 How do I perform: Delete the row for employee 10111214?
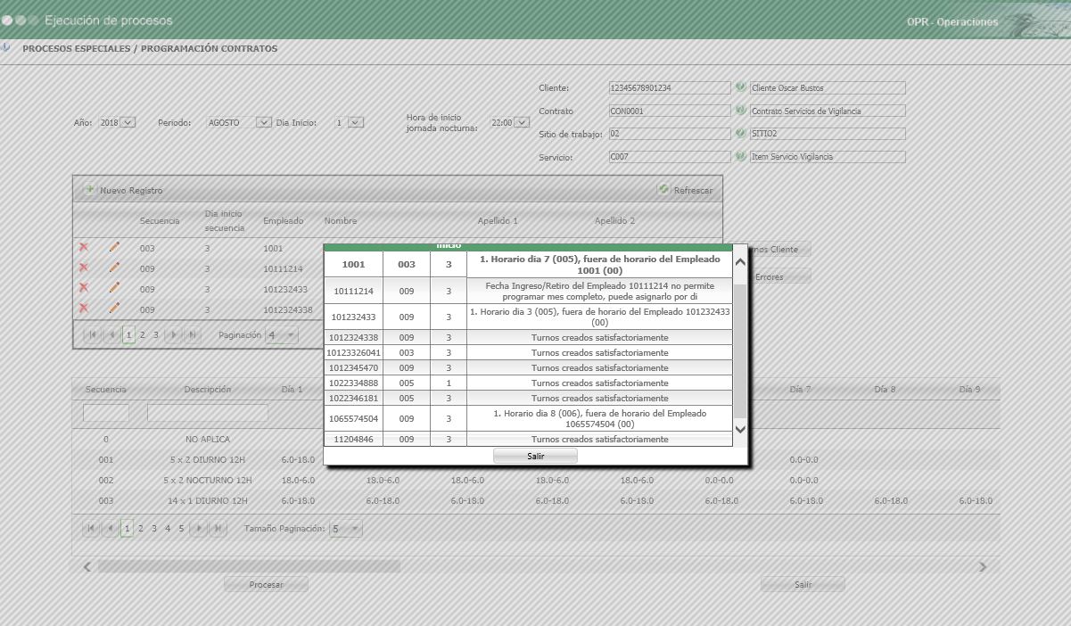pos(84,268)
